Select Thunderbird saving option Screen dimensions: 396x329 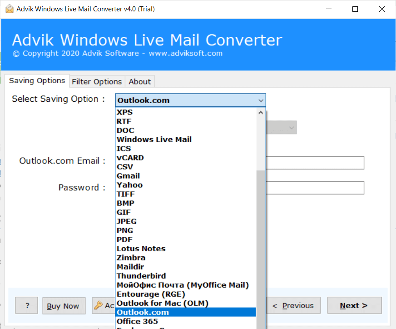186,276
